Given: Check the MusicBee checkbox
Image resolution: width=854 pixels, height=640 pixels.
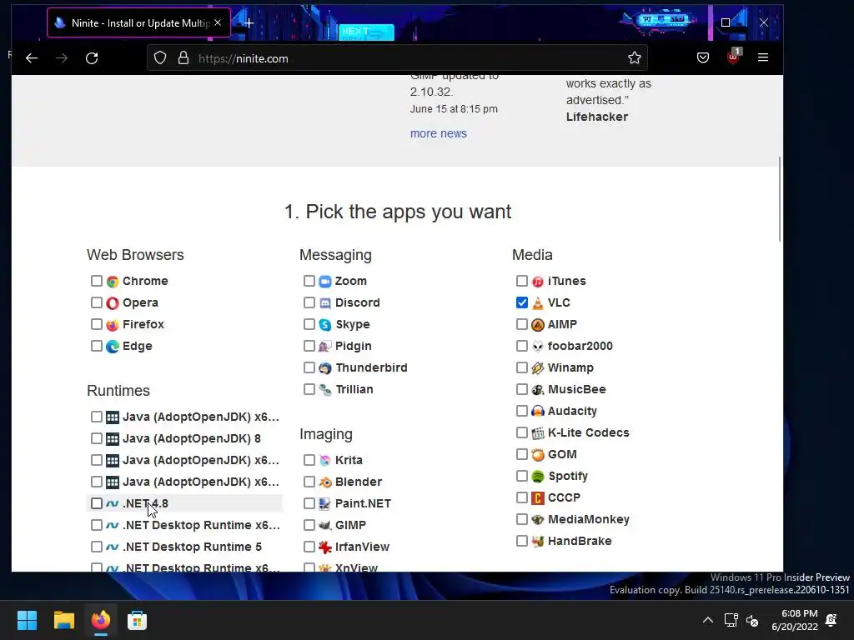Looking at the screenshot, I should [x=522, y=390].
